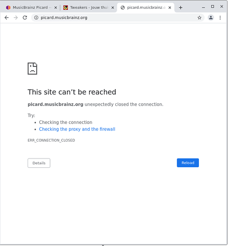This screenshot has height=246, width=228.
Task: Open Checking the proxy and the firewall link
Action: click(x=77, y=129)
